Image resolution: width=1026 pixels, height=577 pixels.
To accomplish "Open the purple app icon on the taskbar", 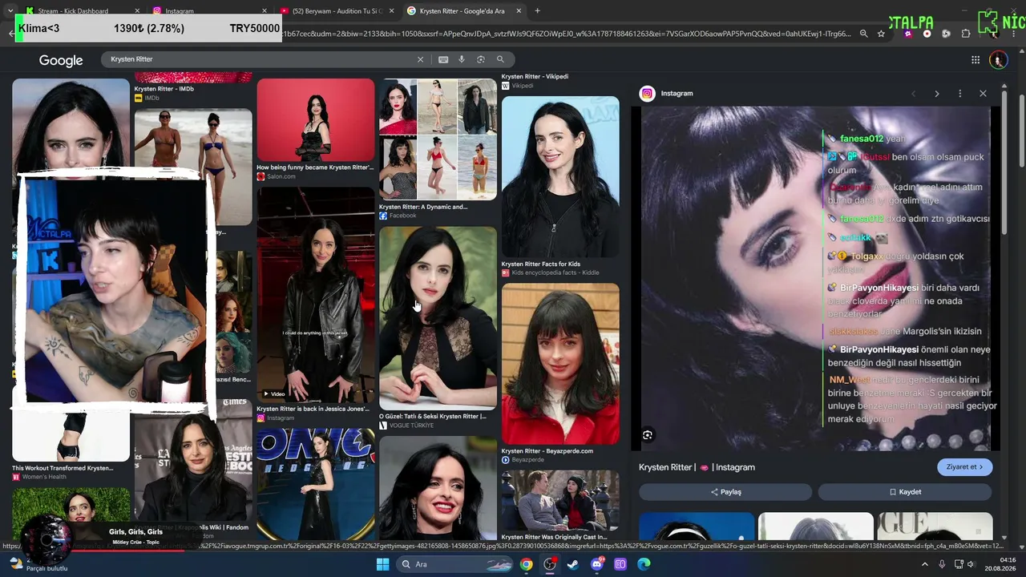I will tap(620, 564).
